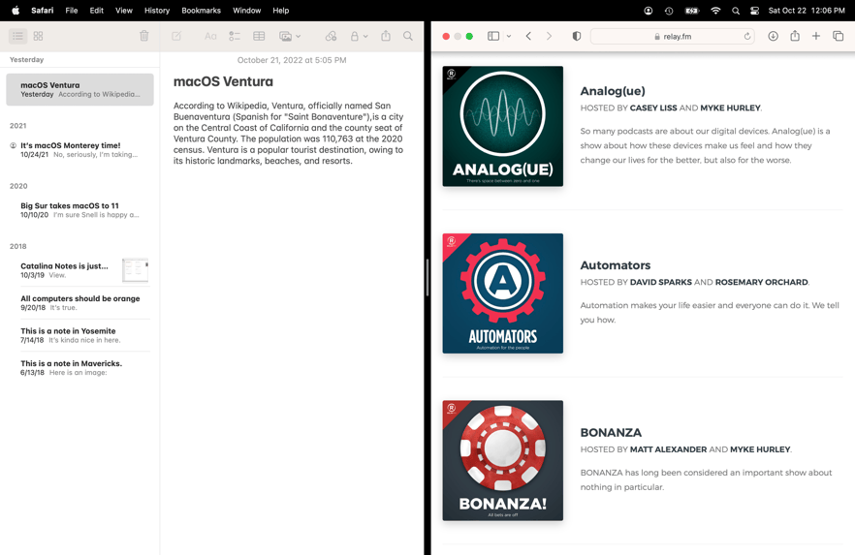Open the Window menu
Viewport: 855px width, 555px height.
[x=246, y=11]
